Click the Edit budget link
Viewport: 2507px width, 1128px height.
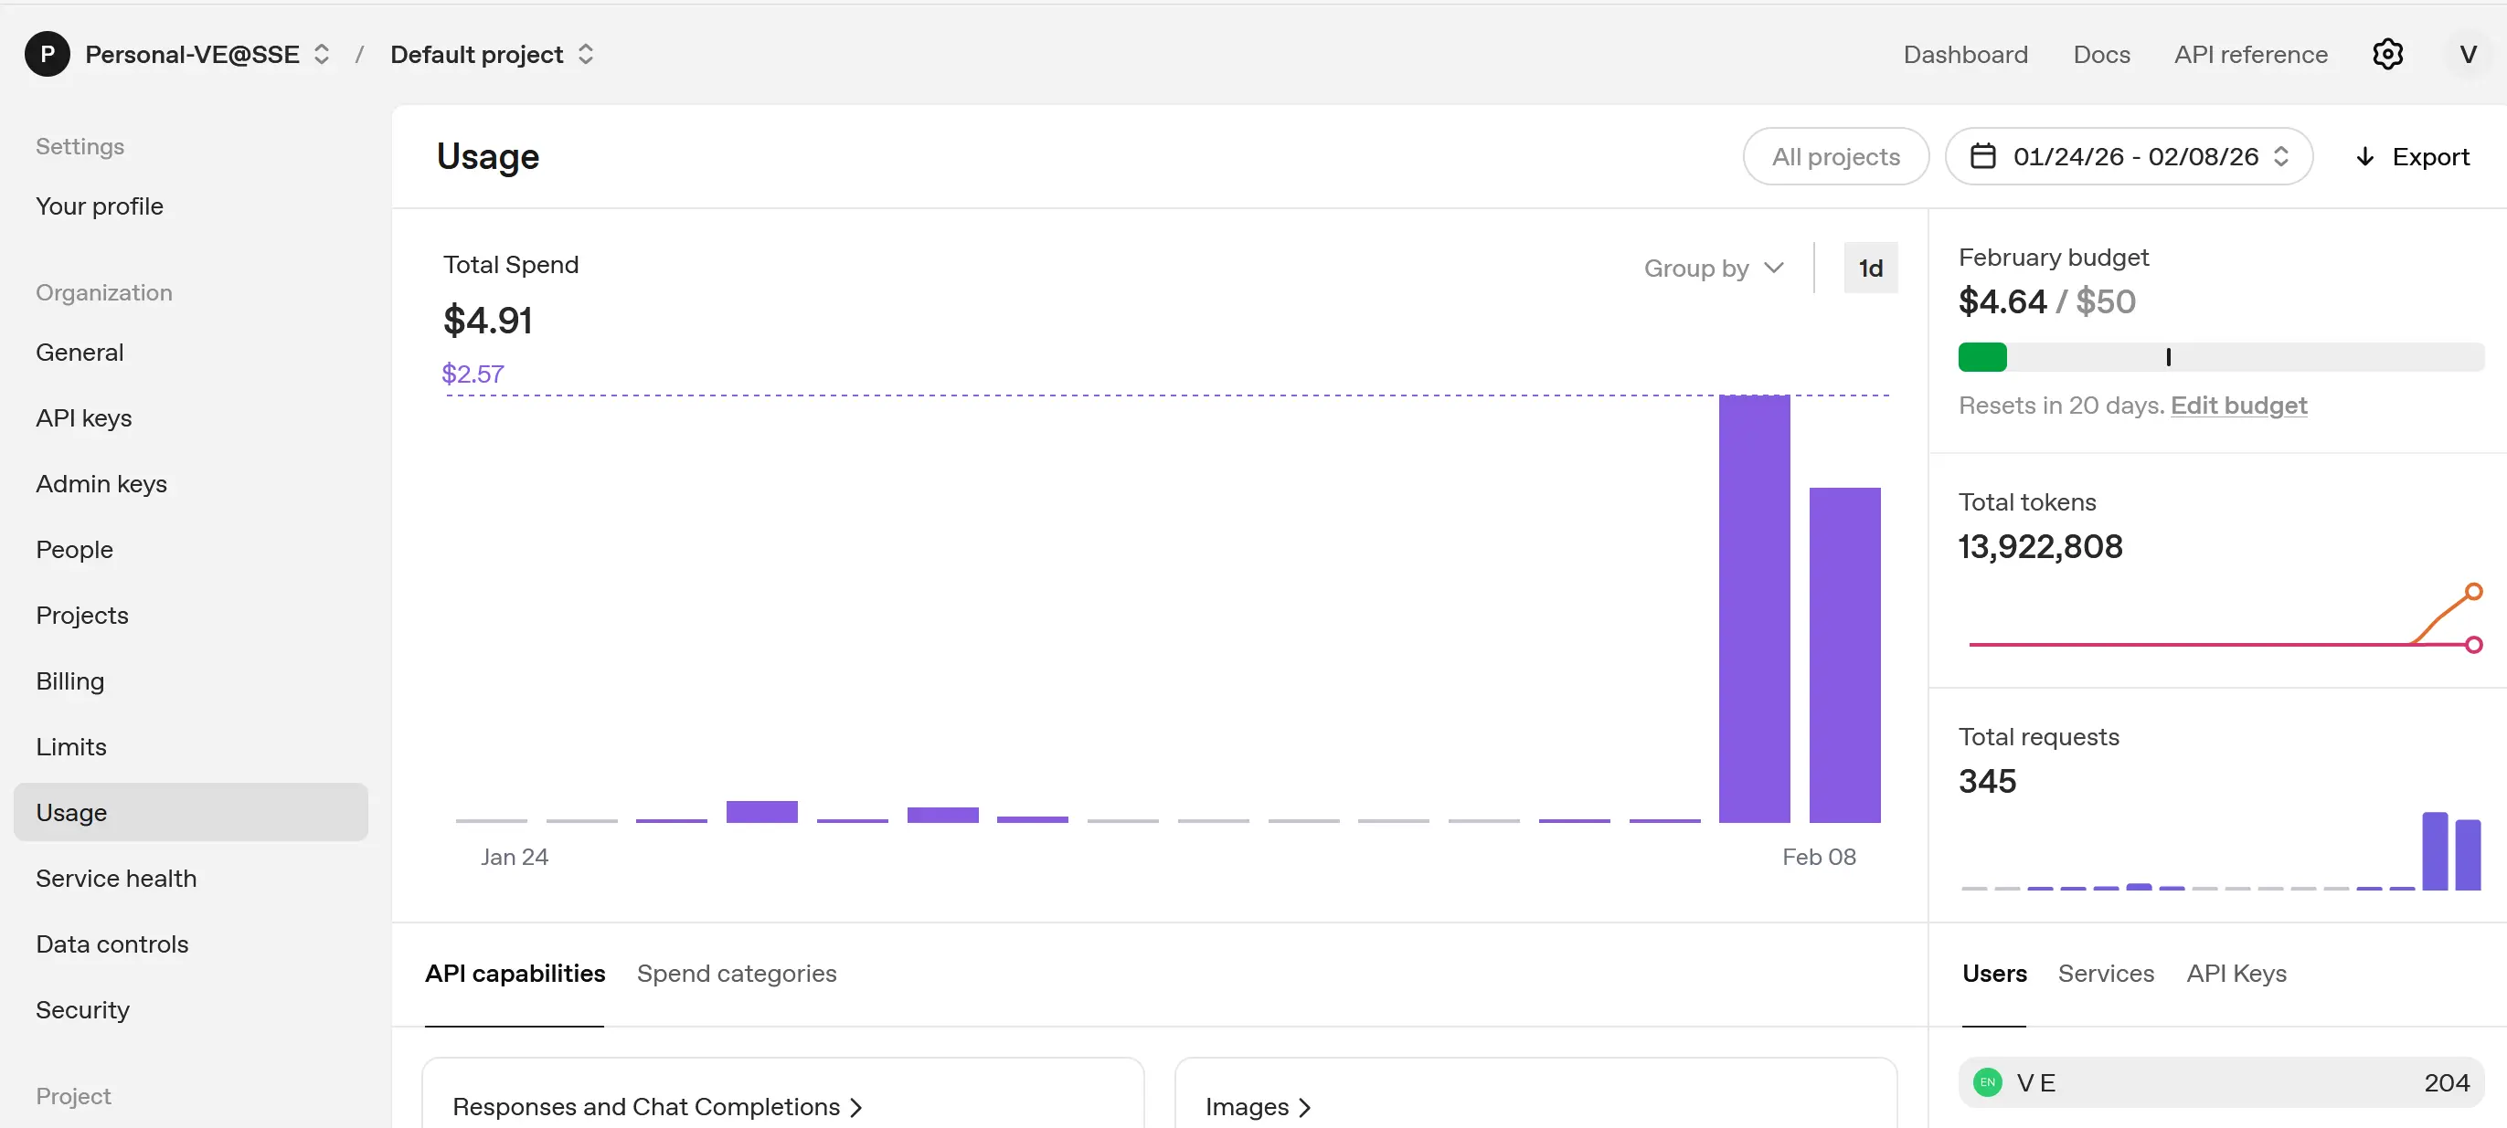click(2237, 406)
